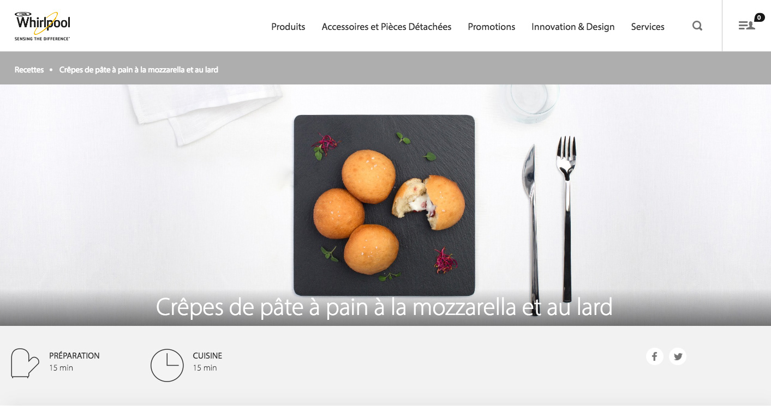Open the Services menu item
Viewport: 771px width, 406px height.
(x=648, y=27)
